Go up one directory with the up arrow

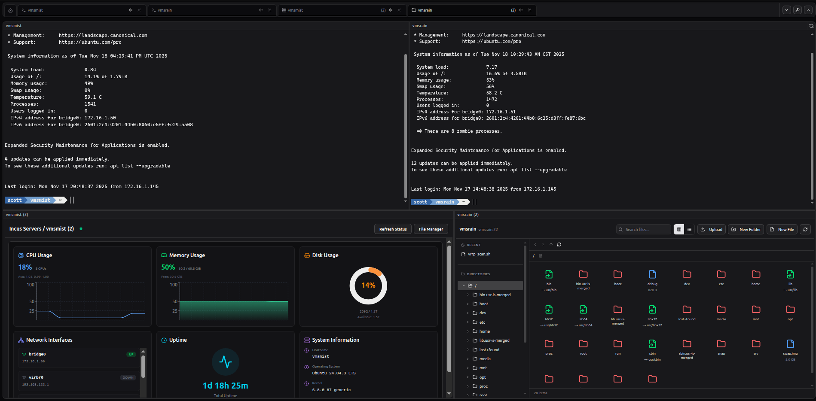click(551, 244)
